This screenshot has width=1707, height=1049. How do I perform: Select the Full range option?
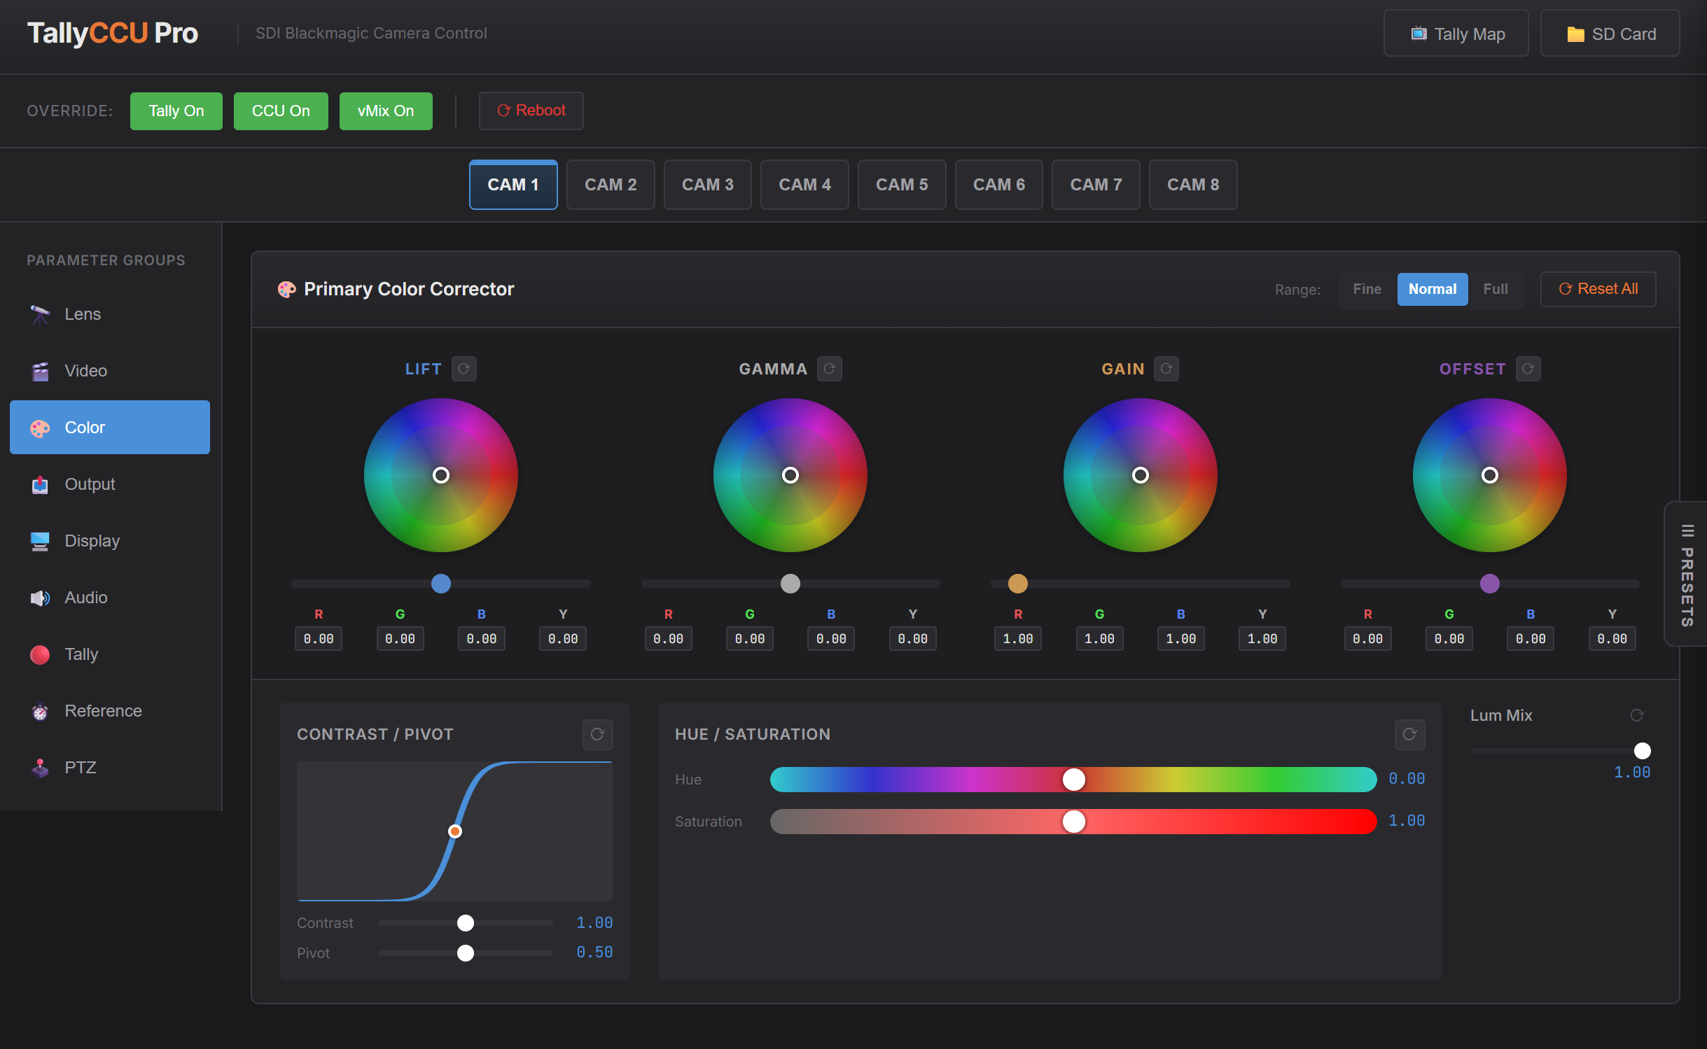(1495, 289)
